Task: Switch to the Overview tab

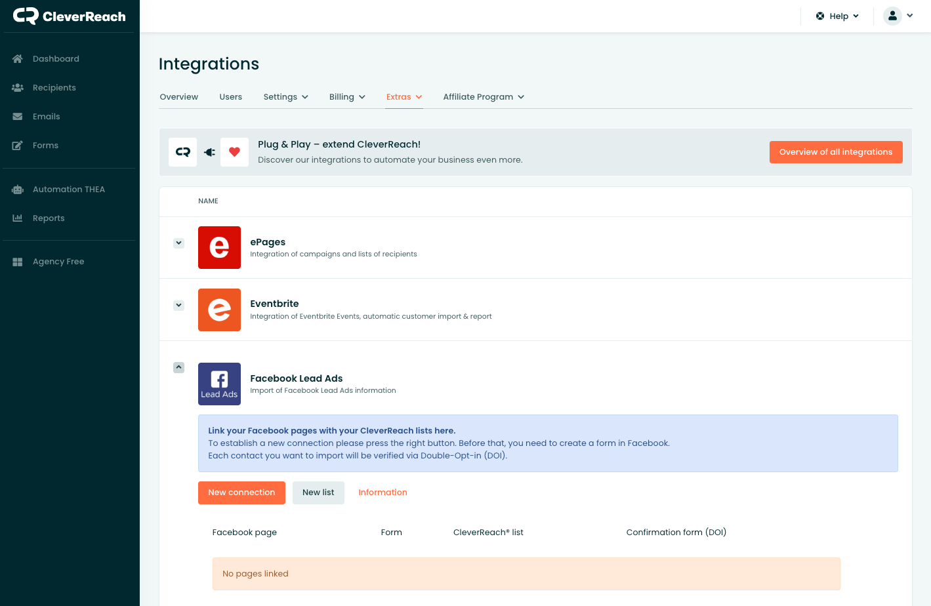Action: pyautogui.click(x=178, y=97)
